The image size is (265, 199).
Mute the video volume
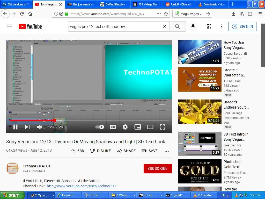(x=40, y=127)
